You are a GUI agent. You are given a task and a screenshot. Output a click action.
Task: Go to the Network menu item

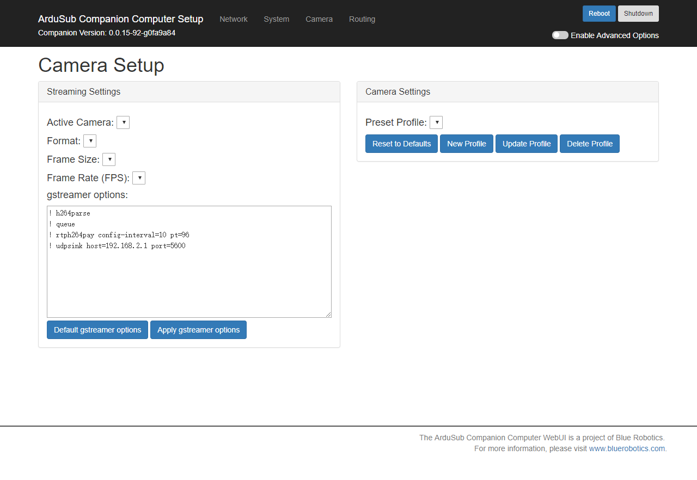coord(234,19)
